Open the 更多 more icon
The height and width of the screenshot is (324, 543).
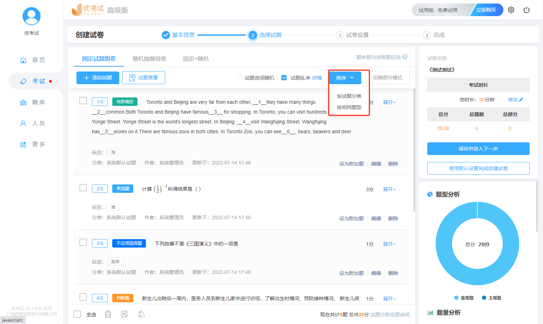click(x=23, y=144)
